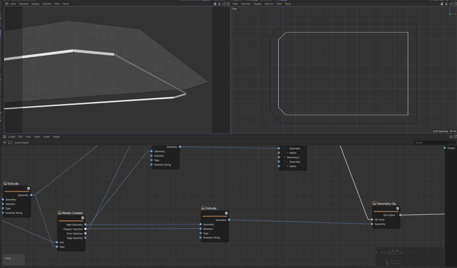Click the New input port on Newly Created

point(57,247)
